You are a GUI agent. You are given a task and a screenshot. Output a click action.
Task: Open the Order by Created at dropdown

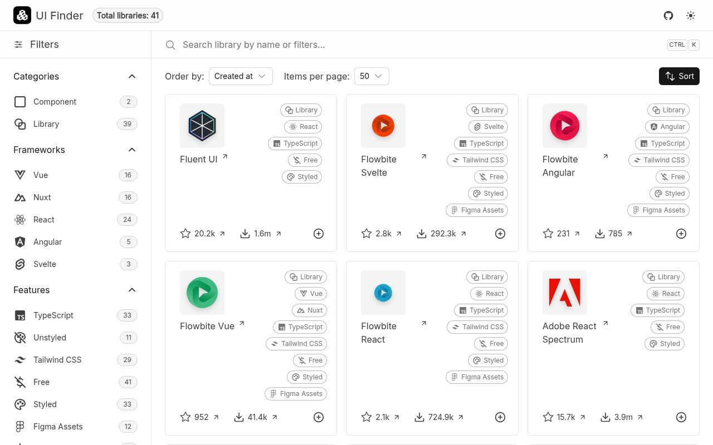(x=241, y=76)
